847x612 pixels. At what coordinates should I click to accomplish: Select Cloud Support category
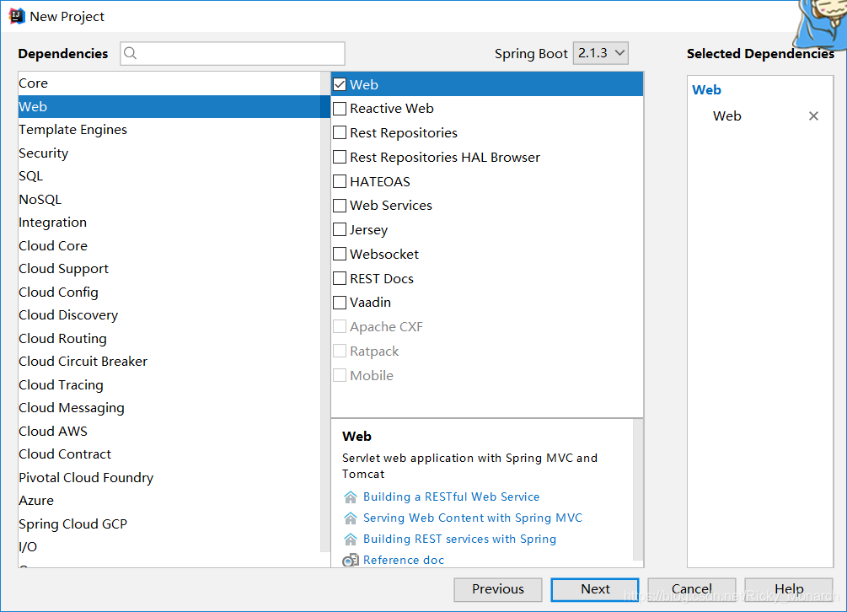169,269
